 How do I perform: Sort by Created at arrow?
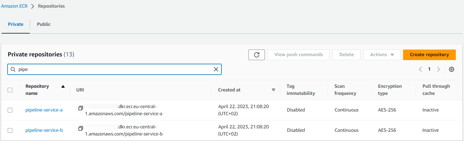(274, 90)
